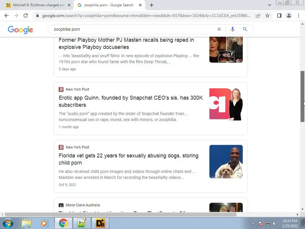Viewport: 305px width, 229px height.
Task: Click the vertical scrollbar up arrow
Action: 303,24
